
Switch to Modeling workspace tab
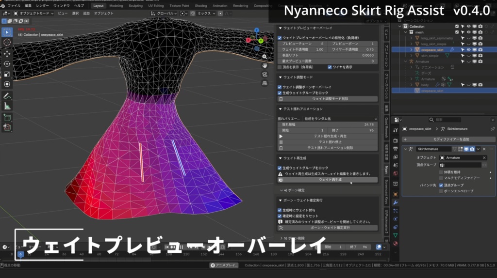click(x=116, y=6)
